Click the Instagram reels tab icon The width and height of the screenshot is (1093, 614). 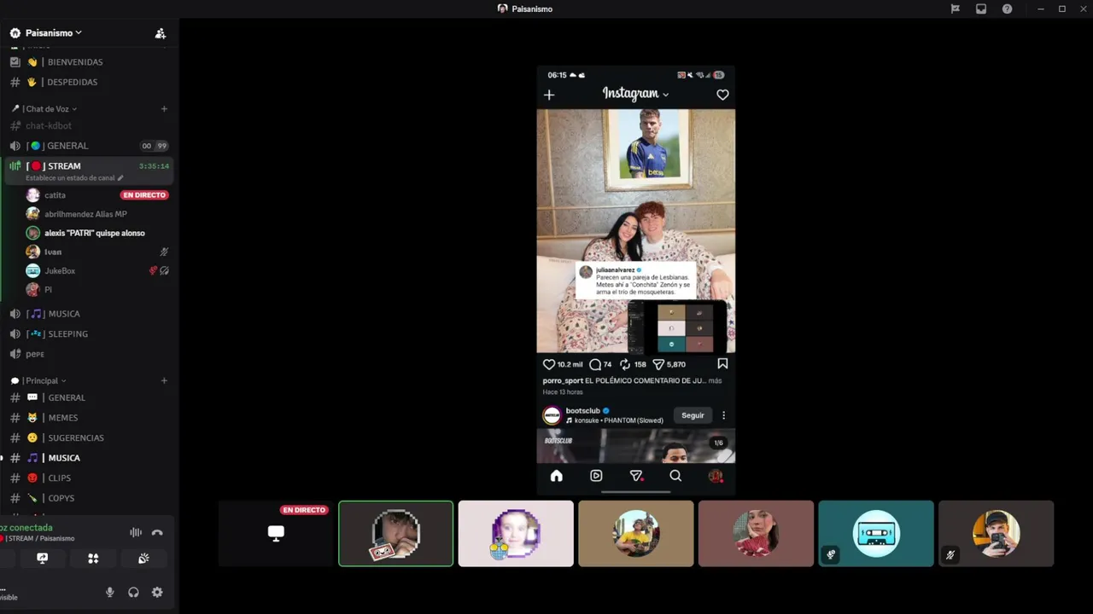point(596,476)
